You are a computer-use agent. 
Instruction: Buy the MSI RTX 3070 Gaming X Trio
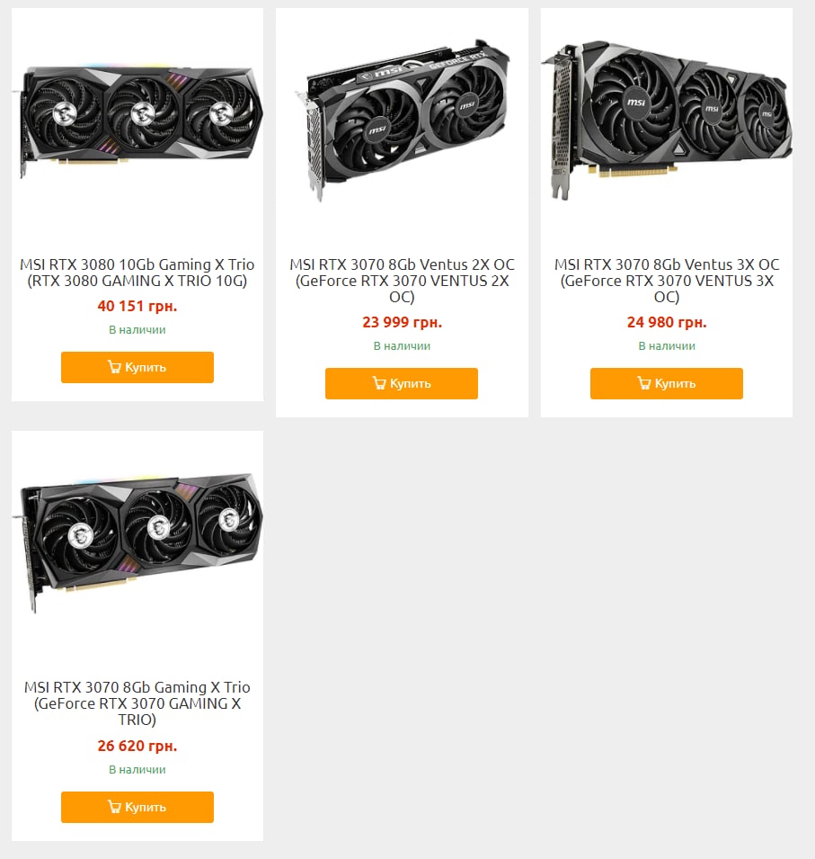click(137, 807)
